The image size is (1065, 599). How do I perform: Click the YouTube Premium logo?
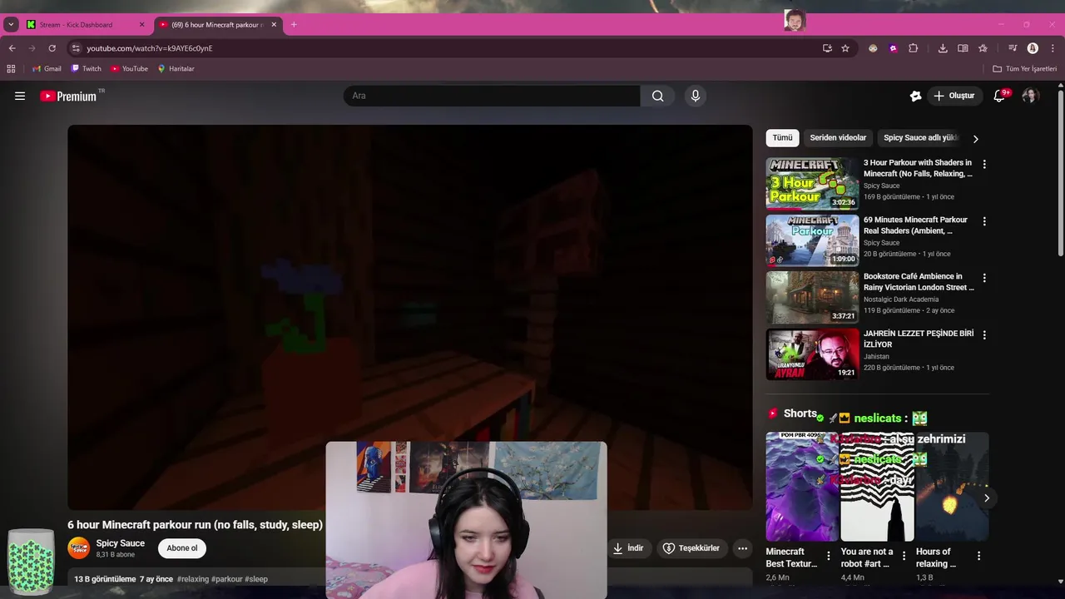(x=69, y=96)
